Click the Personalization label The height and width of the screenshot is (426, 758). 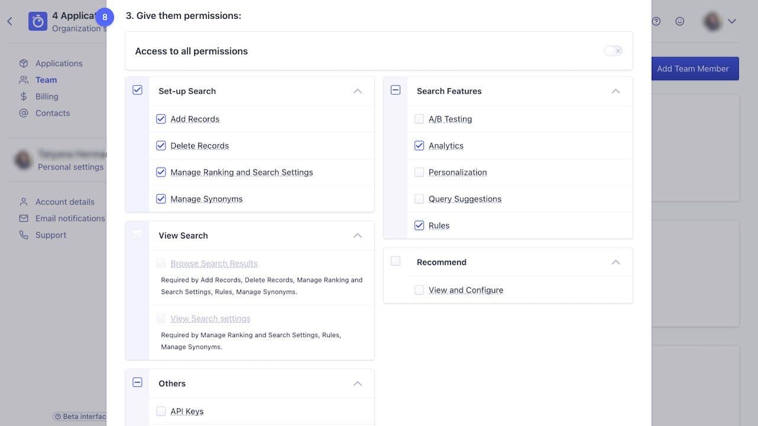point(458,172)
